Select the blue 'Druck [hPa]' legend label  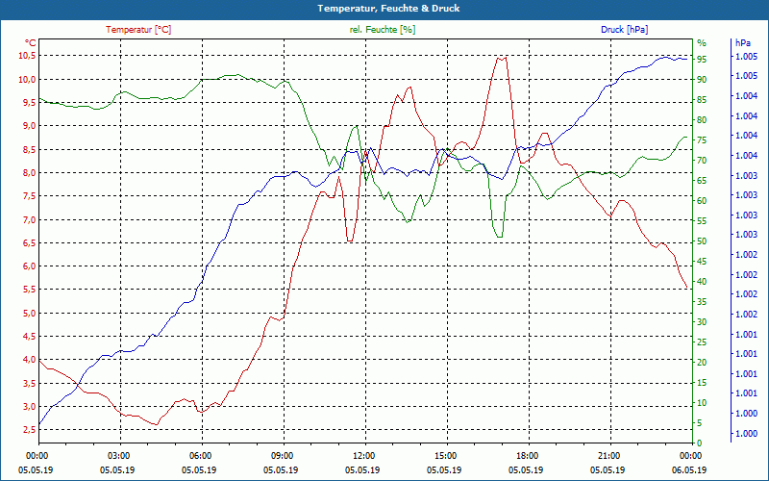[624, 30]
